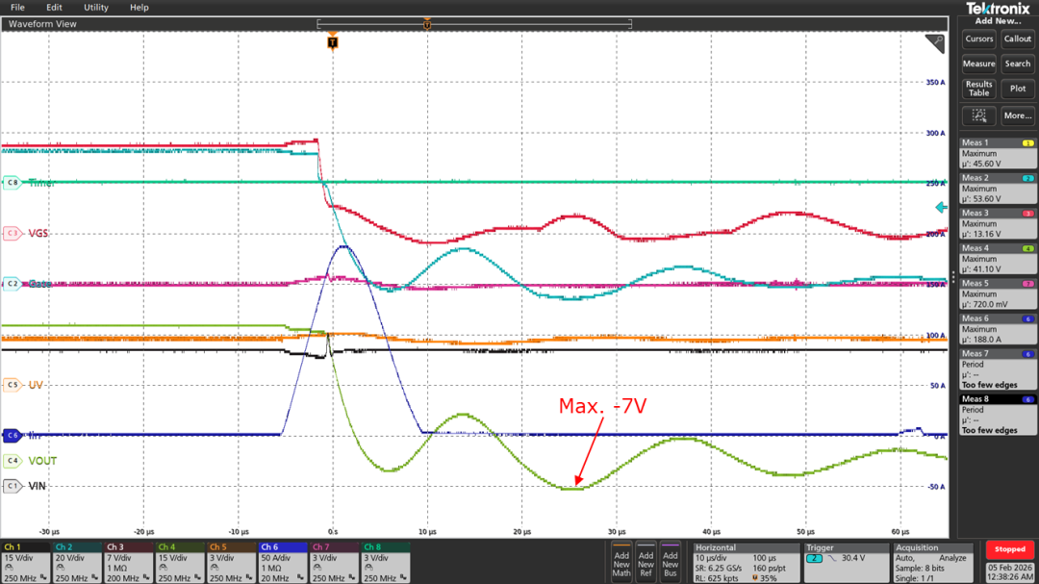Screen dimensions: 1039x584
Task: Add Cursors to the display
Action: [x=978, y=39]
